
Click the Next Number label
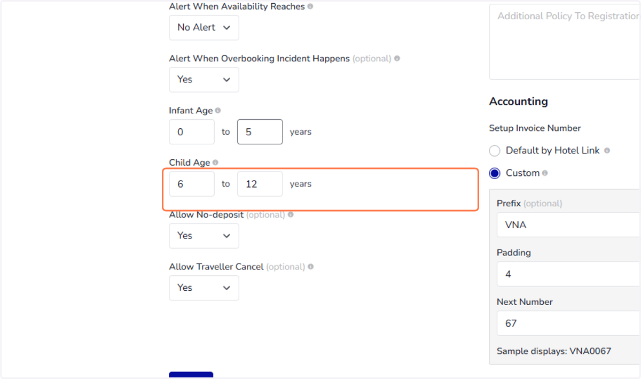click(x=525, y=302)
